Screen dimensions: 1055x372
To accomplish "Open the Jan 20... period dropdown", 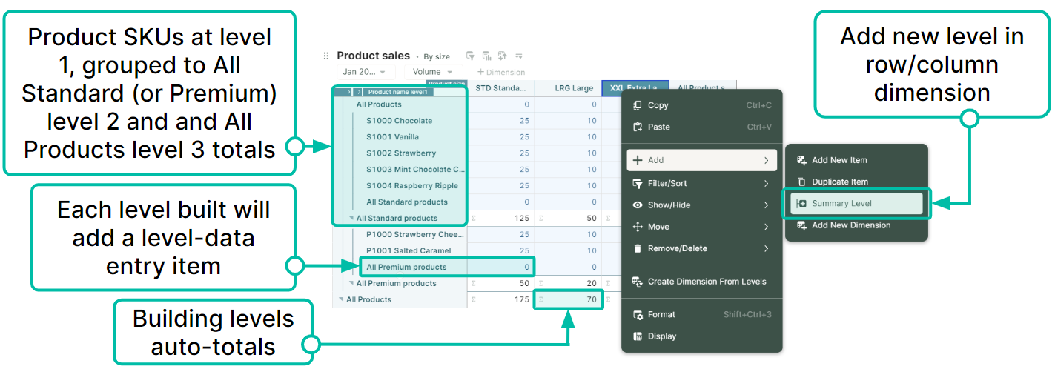I will [x=366, y=72].
